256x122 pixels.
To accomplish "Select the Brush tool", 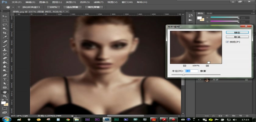I will click(5, 46).
